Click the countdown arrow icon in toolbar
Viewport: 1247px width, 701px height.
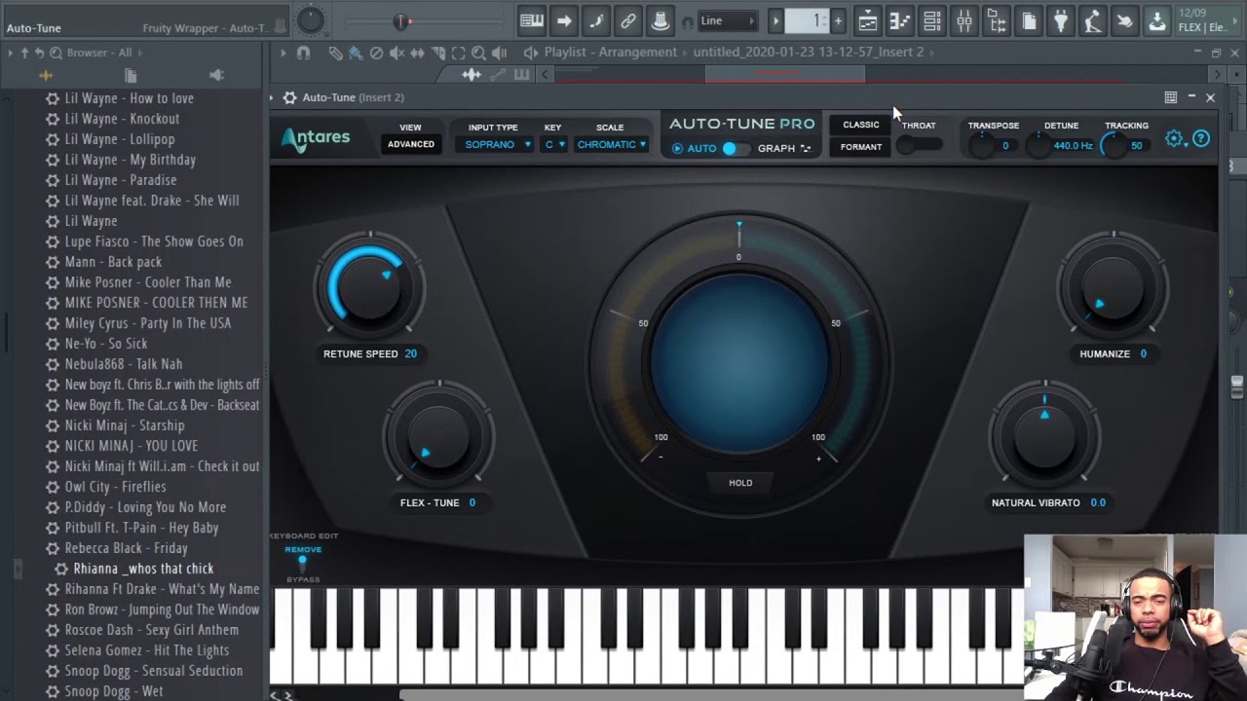coord(564,20)
